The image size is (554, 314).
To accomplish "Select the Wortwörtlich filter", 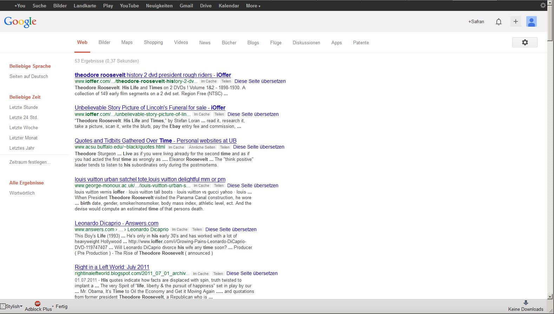I will [22, 193].
